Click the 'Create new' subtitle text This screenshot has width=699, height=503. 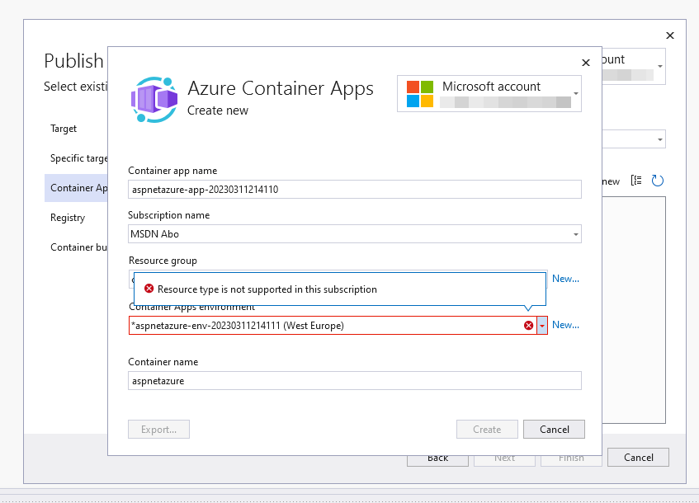(218, 110)
